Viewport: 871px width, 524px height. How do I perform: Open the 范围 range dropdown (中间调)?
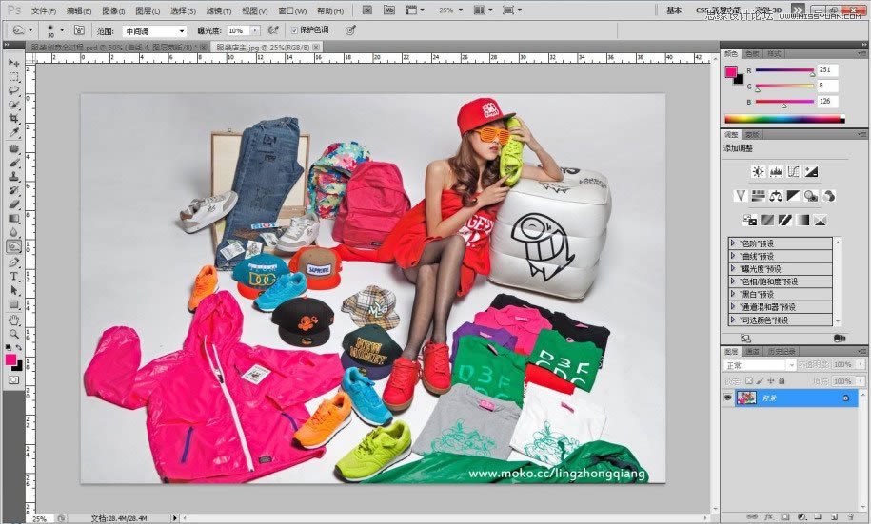(x=154, y=30)
